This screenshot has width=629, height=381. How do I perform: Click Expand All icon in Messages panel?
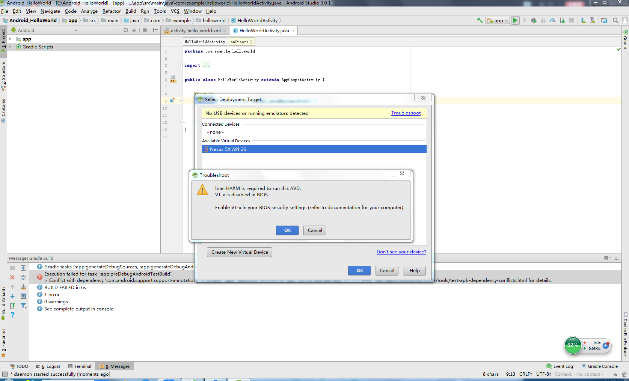(23, 268)
